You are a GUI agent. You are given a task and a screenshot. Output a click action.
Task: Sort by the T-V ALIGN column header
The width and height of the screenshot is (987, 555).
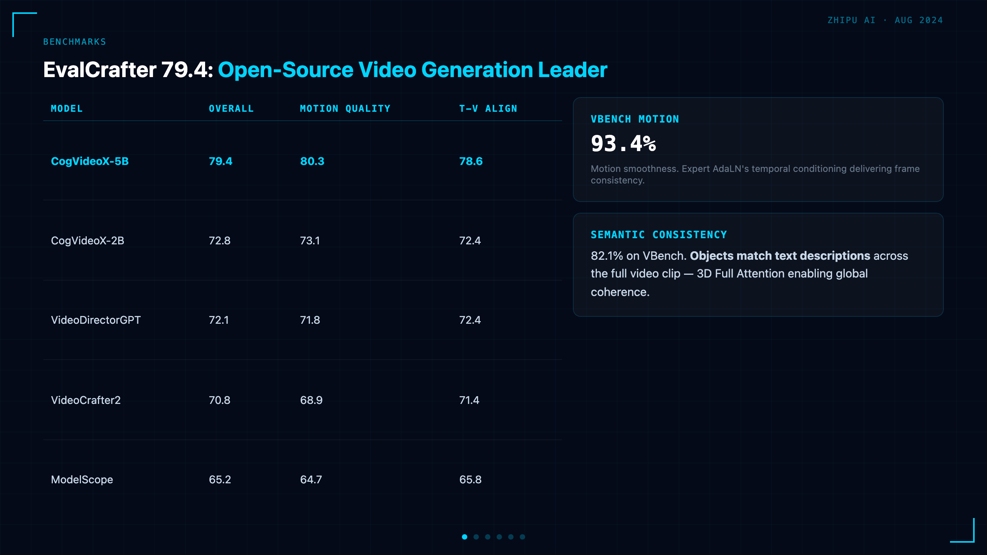click(x=488, y=109)
